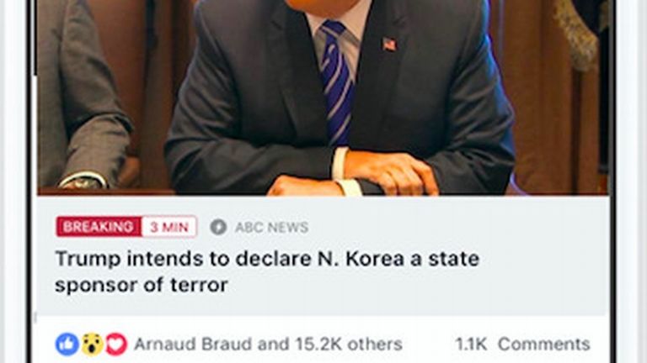The width and height of the screenshot is (647, 363).
Task: Open the ABC NEWS source label
Action: click(x=271, y=227)
